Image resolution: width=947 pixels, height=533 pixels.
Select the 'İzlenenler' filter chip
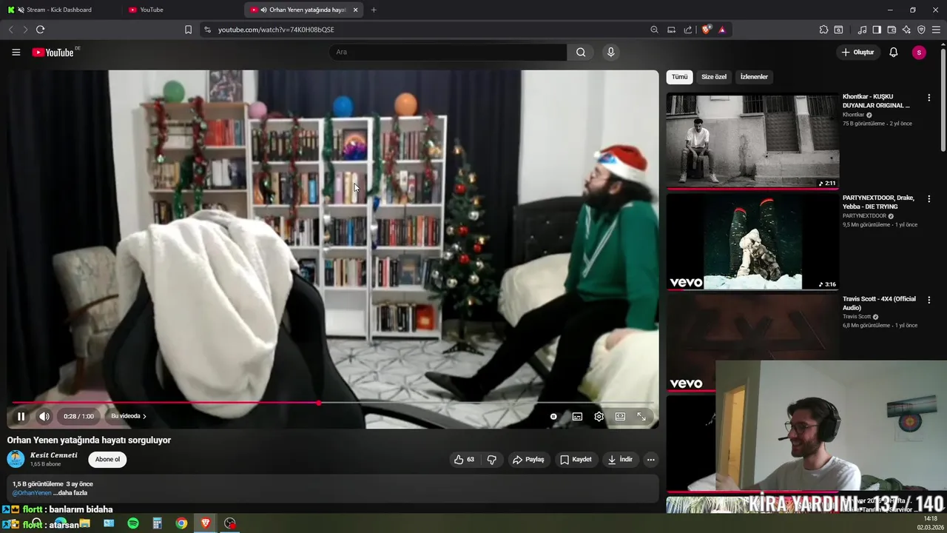point(754,77)
